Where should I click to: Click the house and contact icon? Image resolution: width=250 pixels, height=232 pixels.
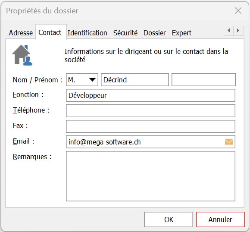pyautogui.click(x=22, y=55)
